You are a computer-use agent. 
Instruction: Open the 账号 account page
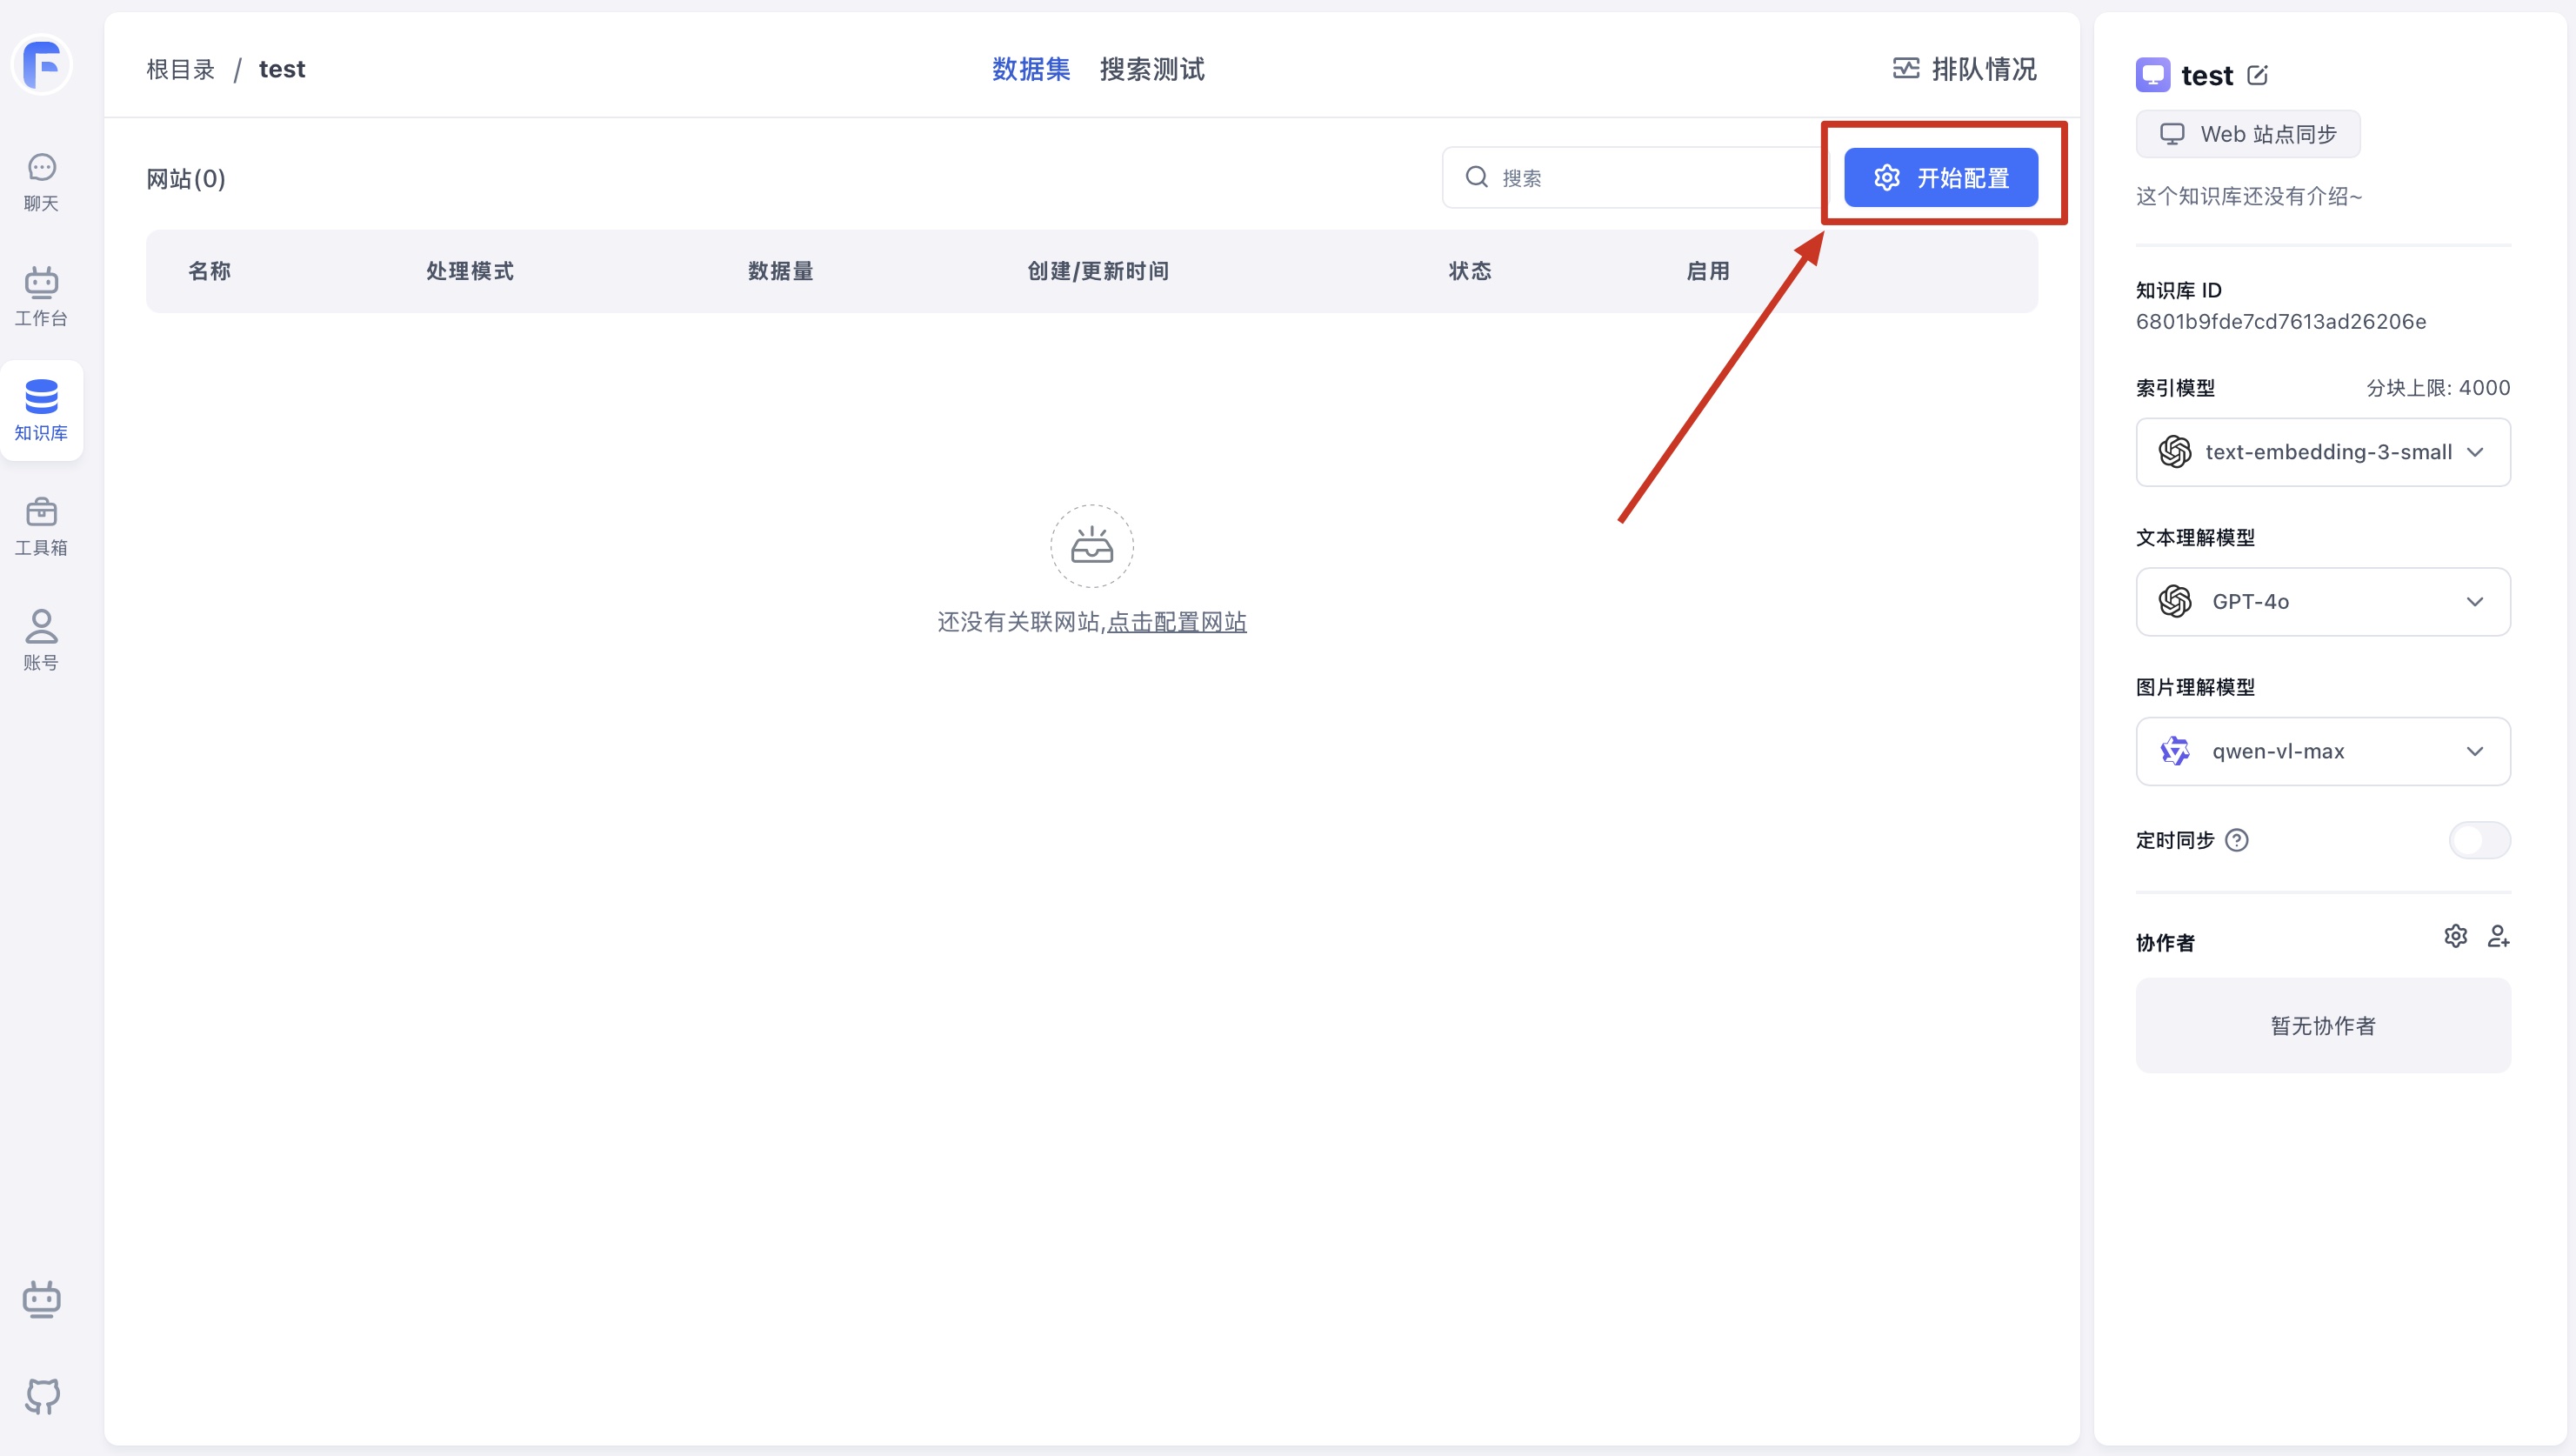41,641
